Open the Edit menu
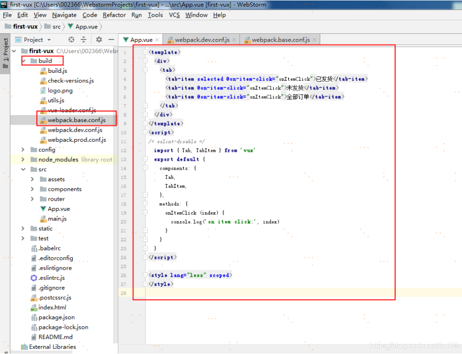The height and width of the screenshot is (354, 462). tap(22, 15)
